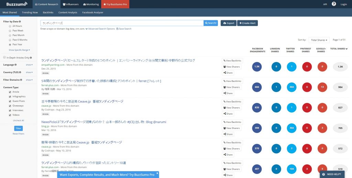
Task: Click Pinterest shares circle showing 3
Action: (307, 169)
